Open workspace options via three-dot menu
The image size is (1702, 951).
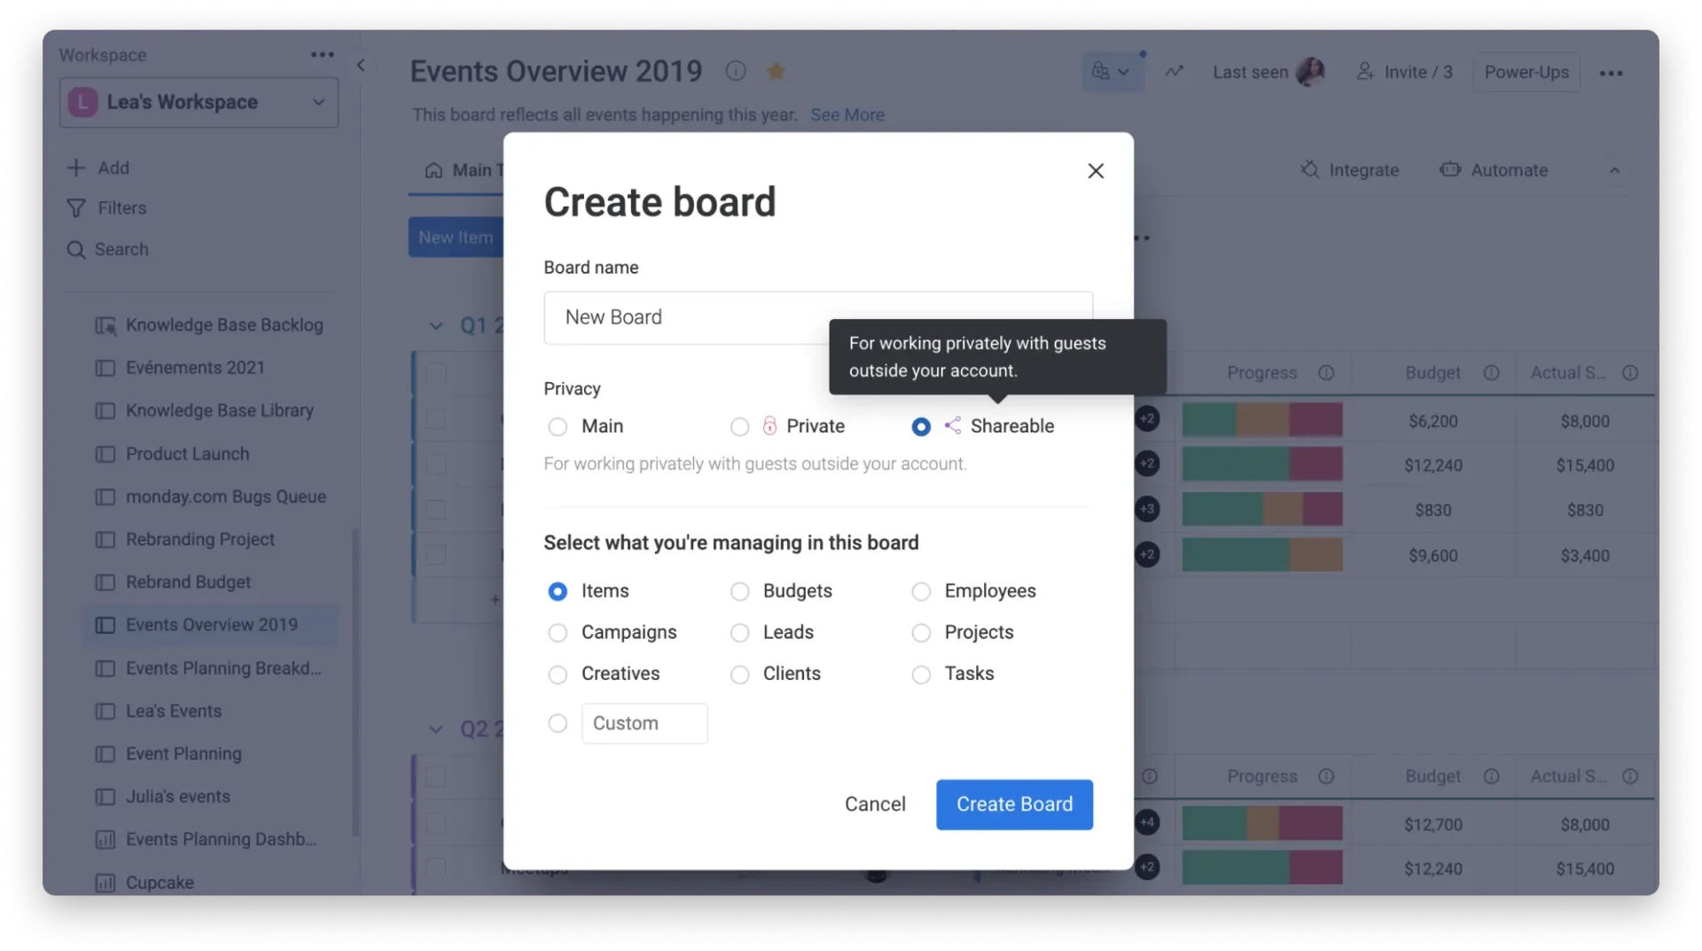(x=322, y=54)
